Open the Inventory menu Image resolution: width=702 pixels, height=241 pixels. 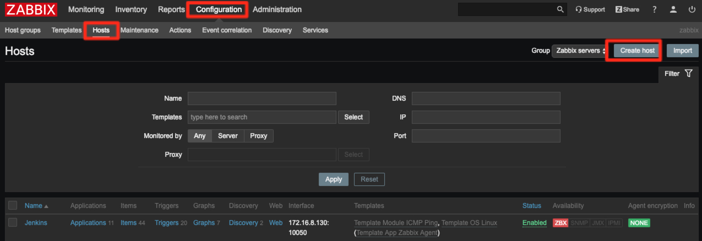[131, 10]
